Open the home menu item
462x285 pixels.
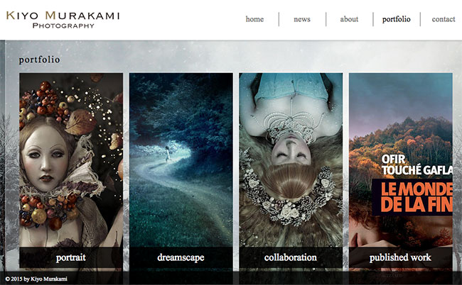tap(254, 19)
